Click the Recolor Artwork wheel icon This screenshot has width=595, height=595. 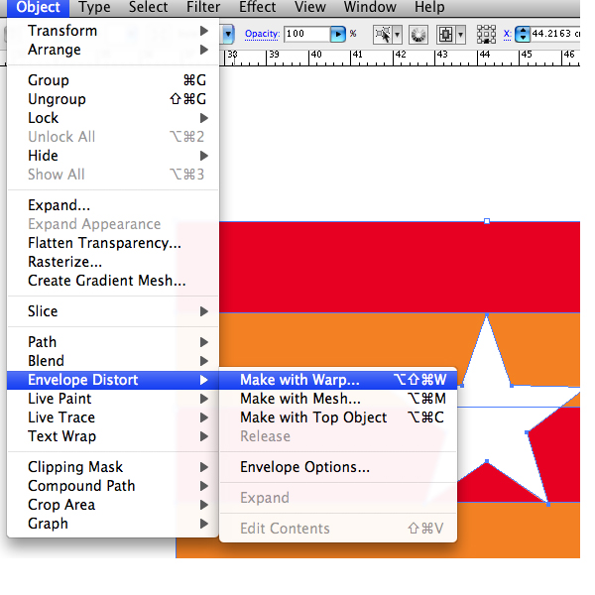[418, 35]
